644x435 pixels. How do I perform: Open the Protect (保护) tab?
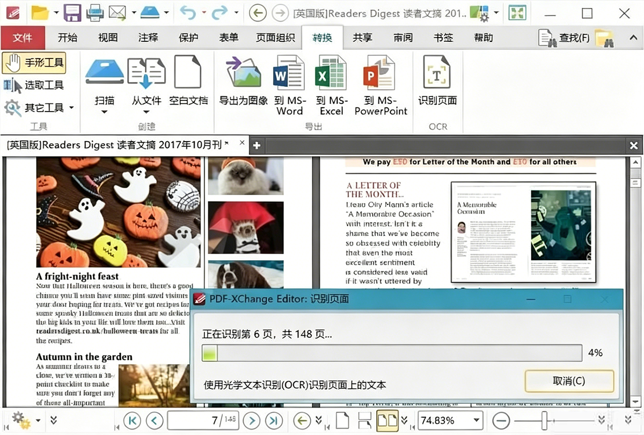pyautogui.click(x=188, y=38)
